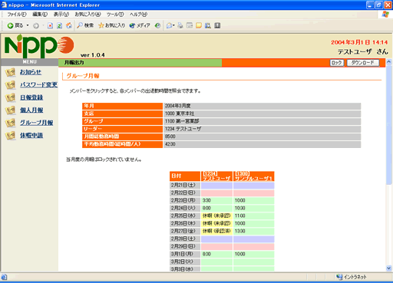Click the History icon in toolbar

click(157, 25)
